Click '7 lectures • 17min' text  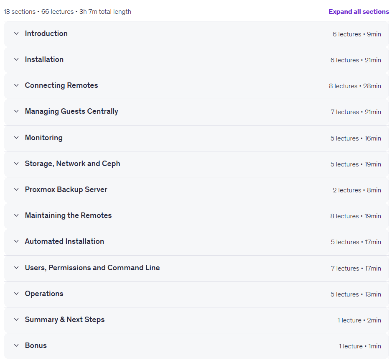tap(356, 268)
